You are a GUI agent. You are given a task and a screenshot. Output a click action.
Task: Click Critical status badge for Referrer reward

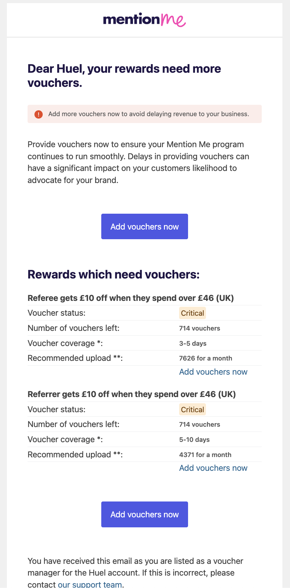pyautogui.click(x=193, y=409)
